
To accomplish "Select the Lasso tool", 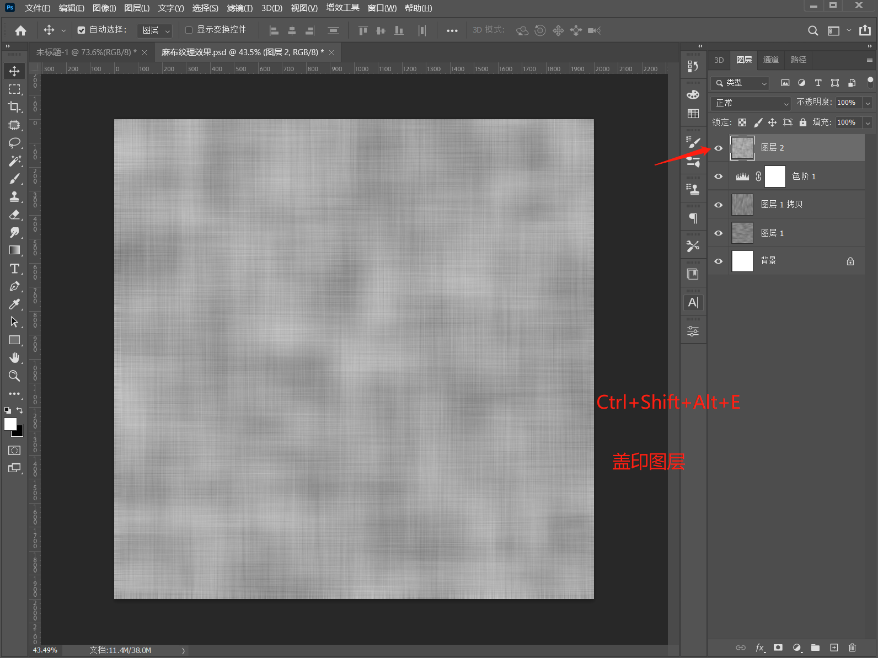I will point(14,143).
